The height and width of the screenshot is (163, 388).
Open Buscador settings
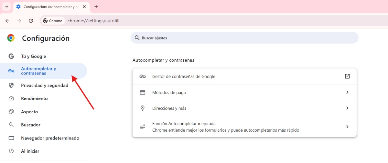pyautogui.click(x=44, y=125)
